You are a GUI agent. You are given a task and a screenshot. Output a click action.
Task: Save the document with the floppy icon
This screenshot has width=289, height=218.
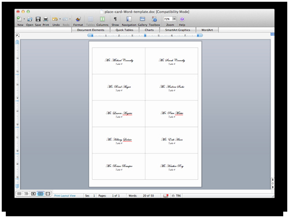38,19
